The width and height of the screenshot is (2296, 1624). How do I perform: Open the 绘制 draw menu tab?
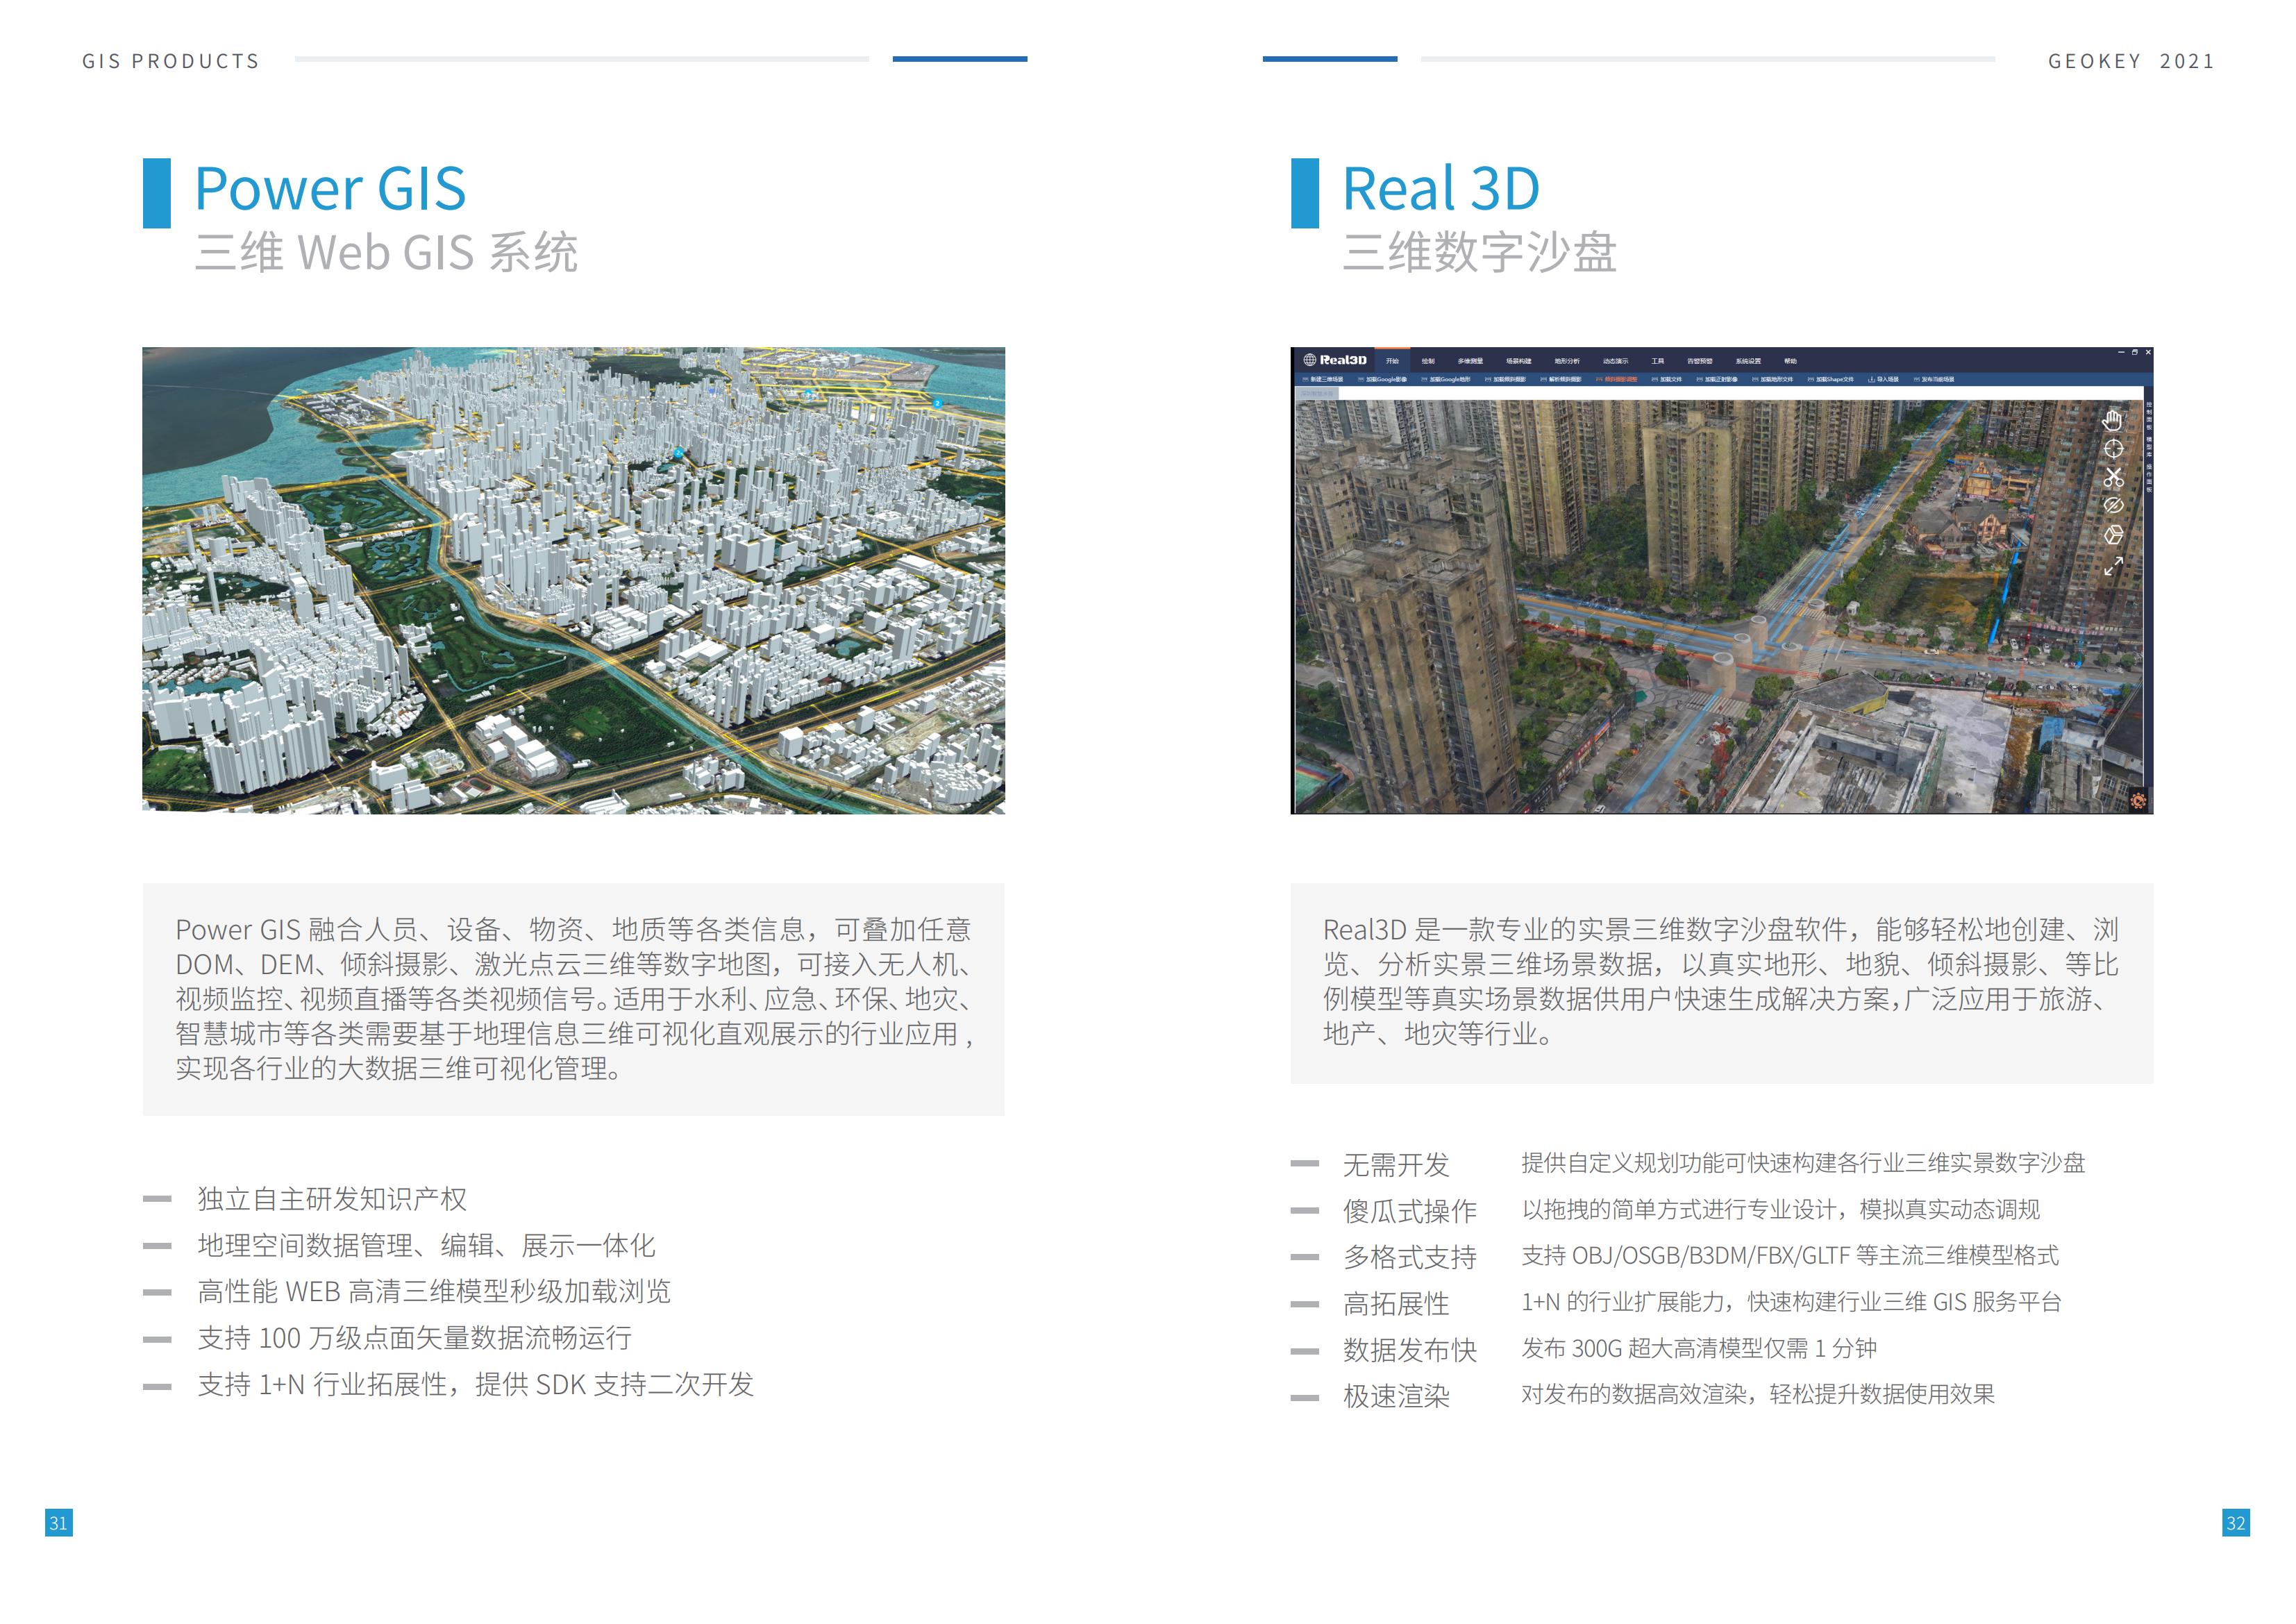tap(1428, 361)
